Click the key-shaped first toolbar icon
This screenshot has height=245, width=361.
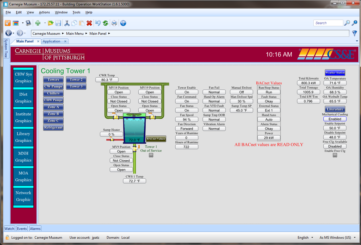tap(8, 23)
